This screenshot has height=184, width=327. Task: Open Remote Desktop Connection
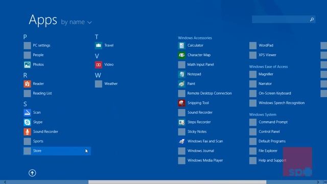point(205,94)
